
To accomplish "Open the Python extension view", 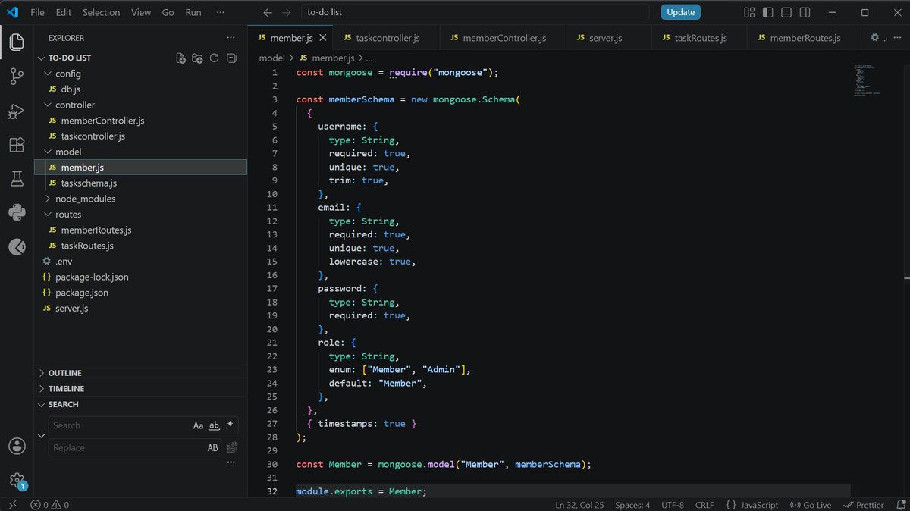I will point(17,212).
